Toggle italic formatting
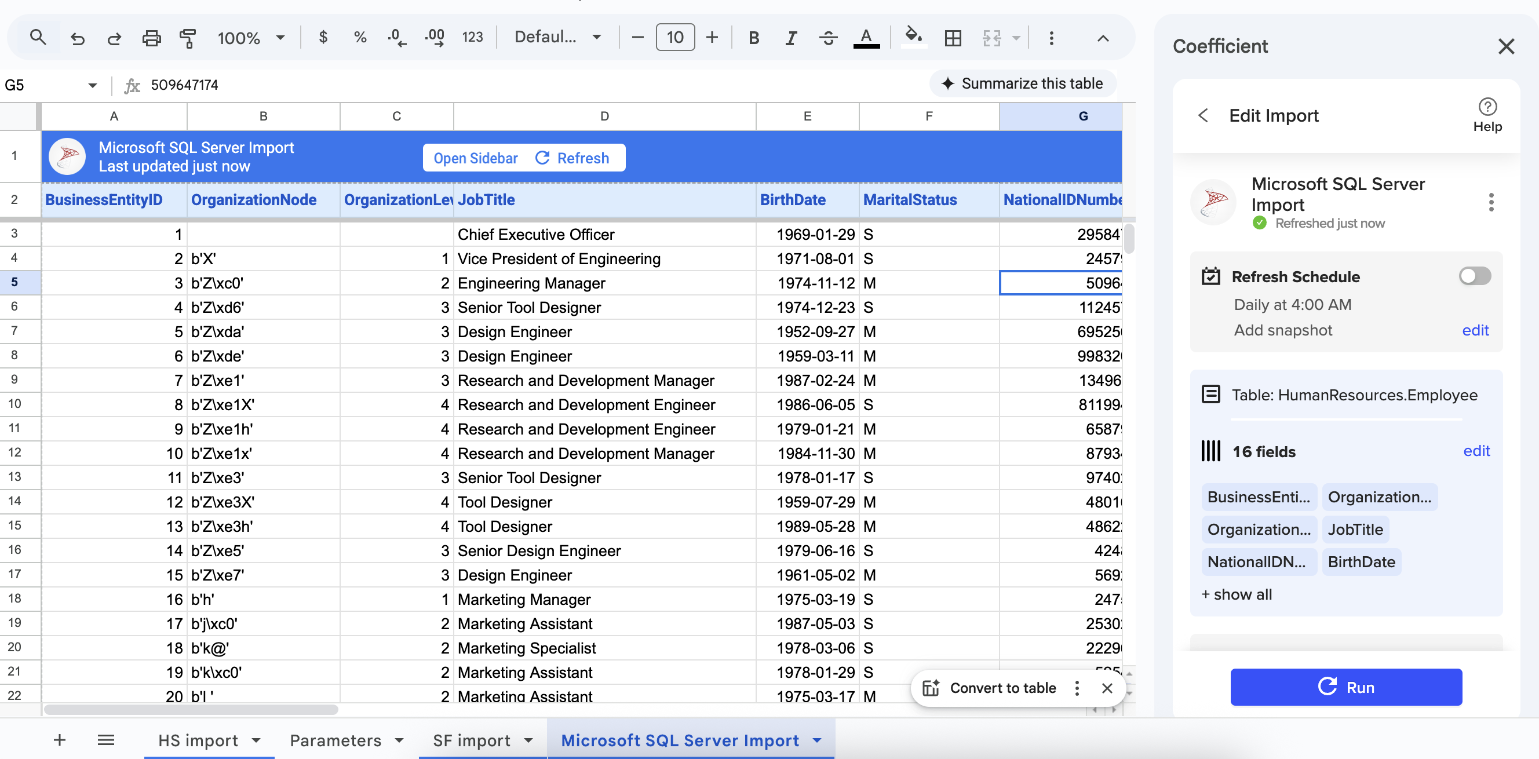 point(790,38)
